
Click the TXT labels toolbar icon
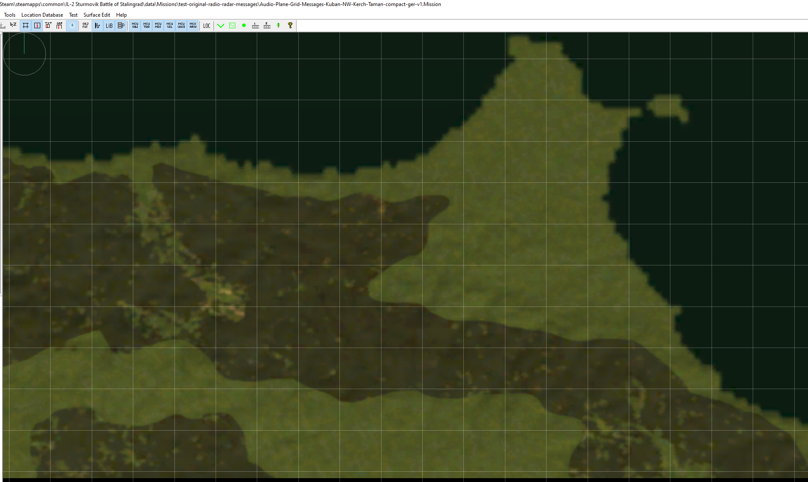[x=48, y=26]
